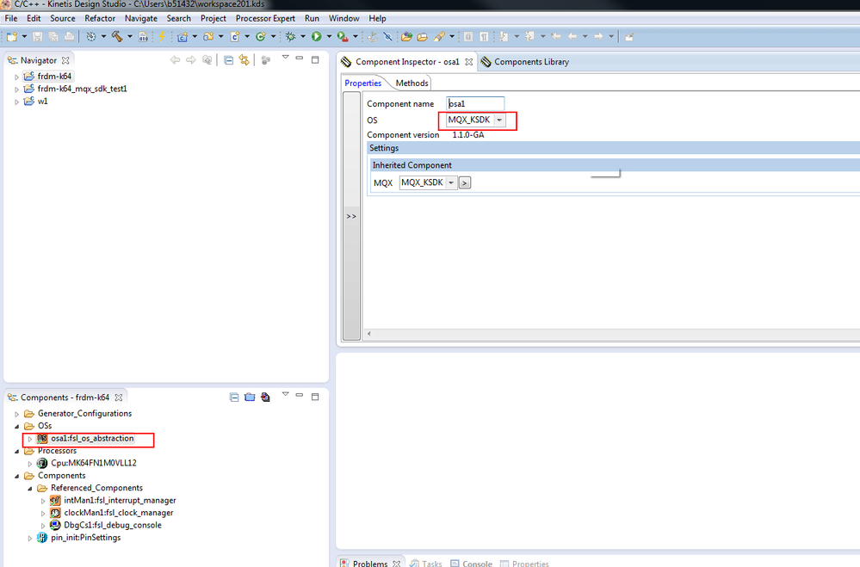Viewport: 860px width, 567px height.
Task: Select clockMan1:fsl_clock_manager component
Action: (x=119, y=513)
